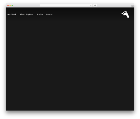Go to About Big Foot page
The height and width of the screenshot is (119, 140).
pyautogui.click(x=27, y=14)
